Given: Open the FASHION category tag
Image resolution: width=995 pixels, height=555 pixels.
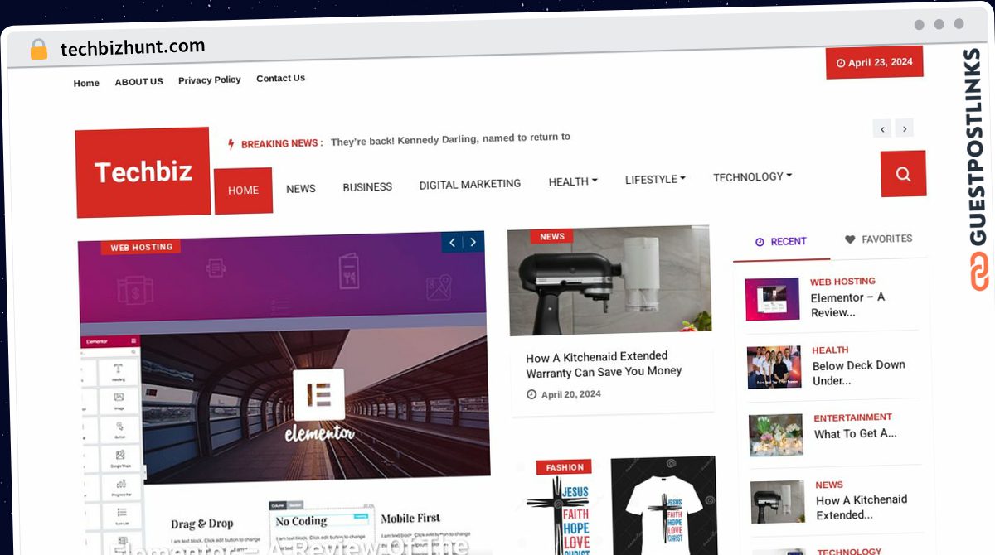Looking at the screenshot, I should [x=564, y=467].
